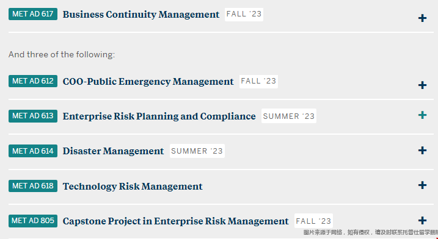Click the MET AD 618 badge
The image size is (438, 239).
pos(33,186)
